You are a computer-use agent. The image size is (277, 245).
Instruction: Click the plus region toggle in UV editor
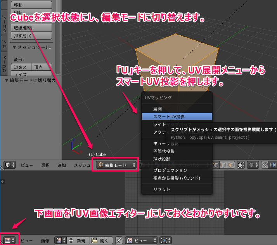pos(2,182)
